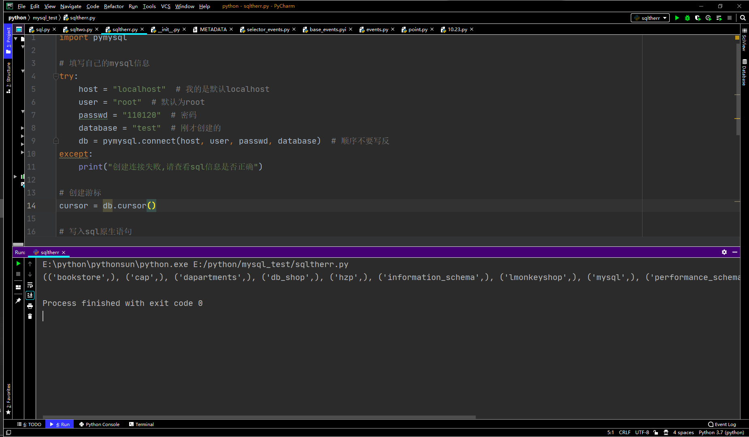Run sqltherr with coverage
Viewport: 749px width, 437px height.
coord(698,18)
